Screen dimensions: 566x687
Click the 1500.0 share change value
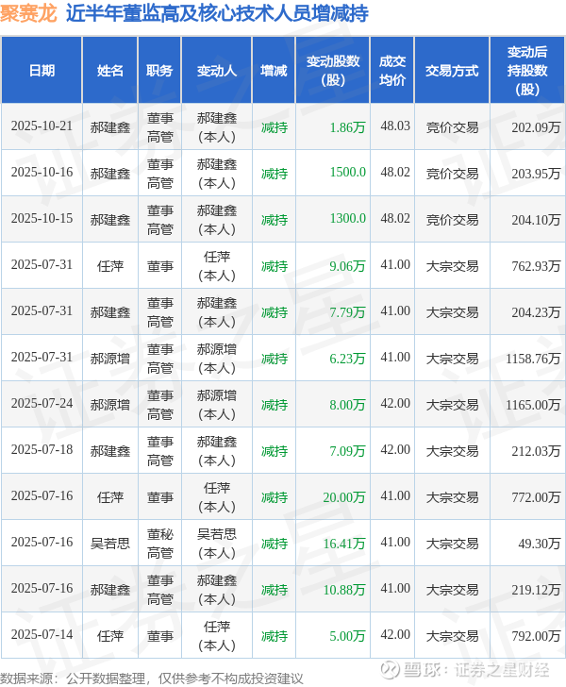[347, 172]
